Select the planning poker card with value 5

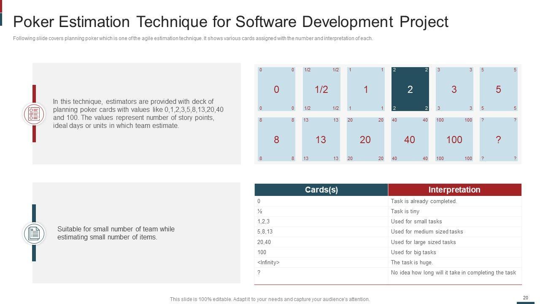click(499, 89)
